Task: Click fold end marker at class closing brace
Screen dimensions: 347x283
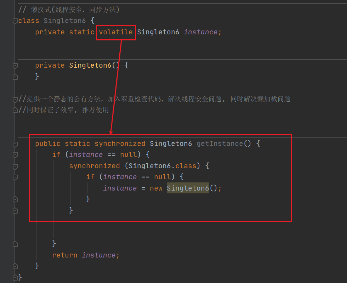Action: [15, 277]
